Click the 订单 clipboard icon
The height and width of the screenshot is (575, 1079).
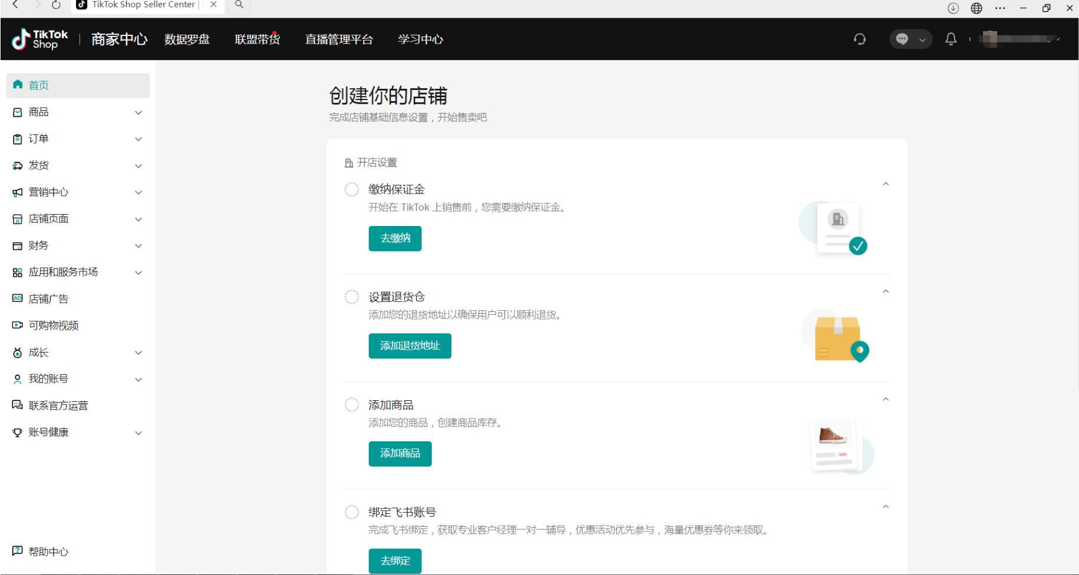point(18,139)
